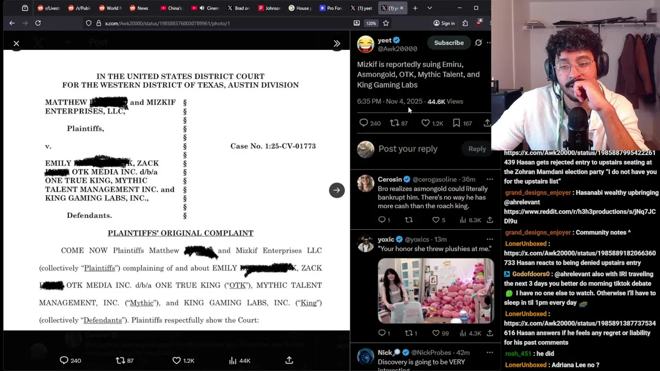Switch to the China's YouTube tab
This screenshot has height=371, width=660.
click(171, 8)
